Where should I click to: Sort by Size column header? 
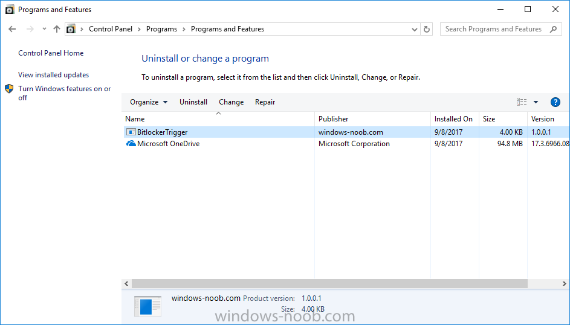[503, 119]
